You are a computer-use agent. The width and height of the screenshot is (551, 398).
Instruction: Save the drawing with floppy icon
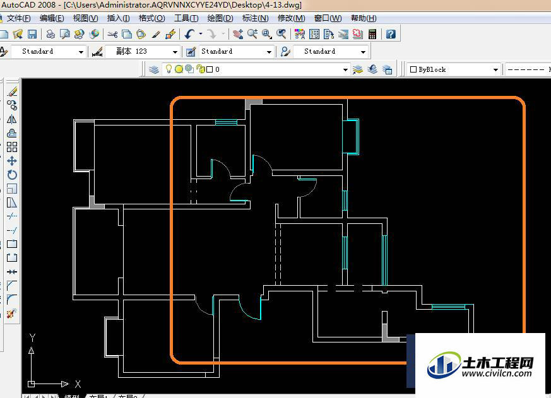[32, 34]
